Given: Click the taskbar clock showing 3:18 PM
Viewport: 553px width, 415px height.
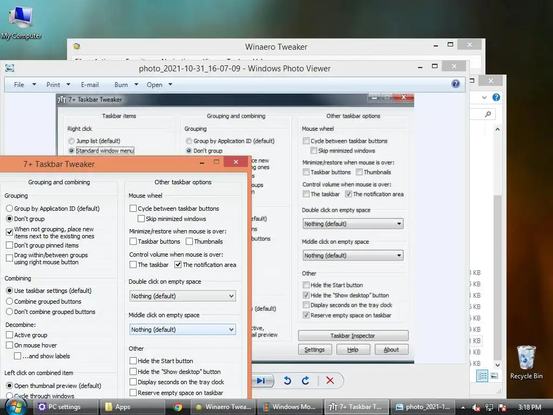Looking at the screenshot, I should [x=530, y=407].
